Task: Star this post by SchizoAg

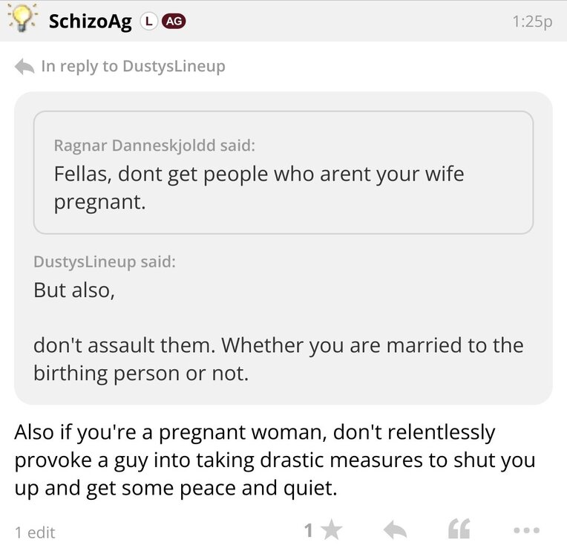Action: click(x=332, y=530)
